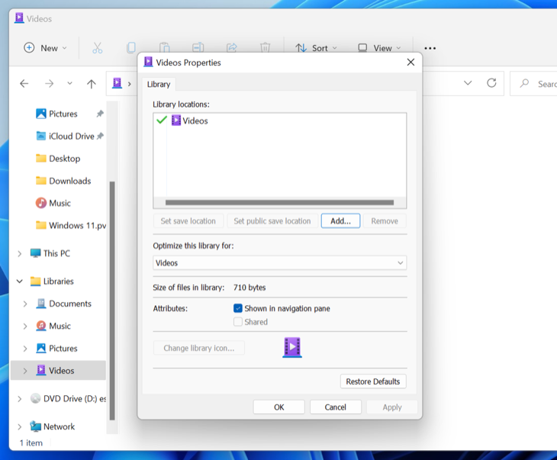Click the large Videos library icon preview
557x460 pixels.
tap(292, 347)
